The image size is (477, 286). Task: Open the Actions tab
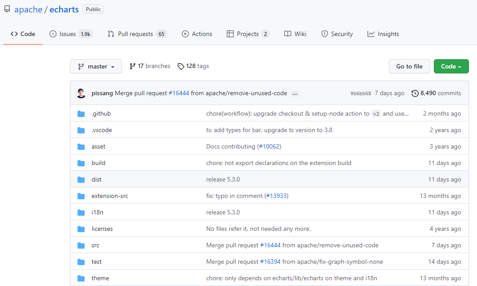pos(197,34)
